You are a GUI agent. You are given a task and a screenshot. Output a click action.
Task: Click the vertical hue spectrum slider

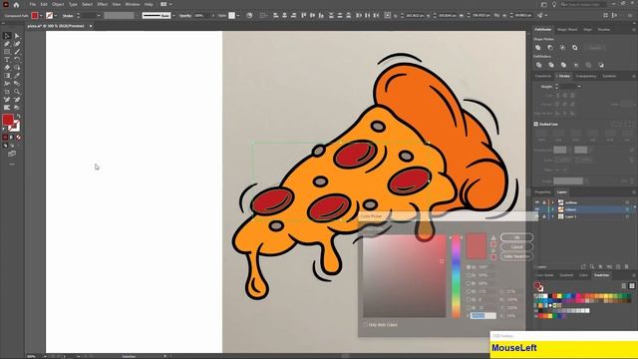click(456, 276)
